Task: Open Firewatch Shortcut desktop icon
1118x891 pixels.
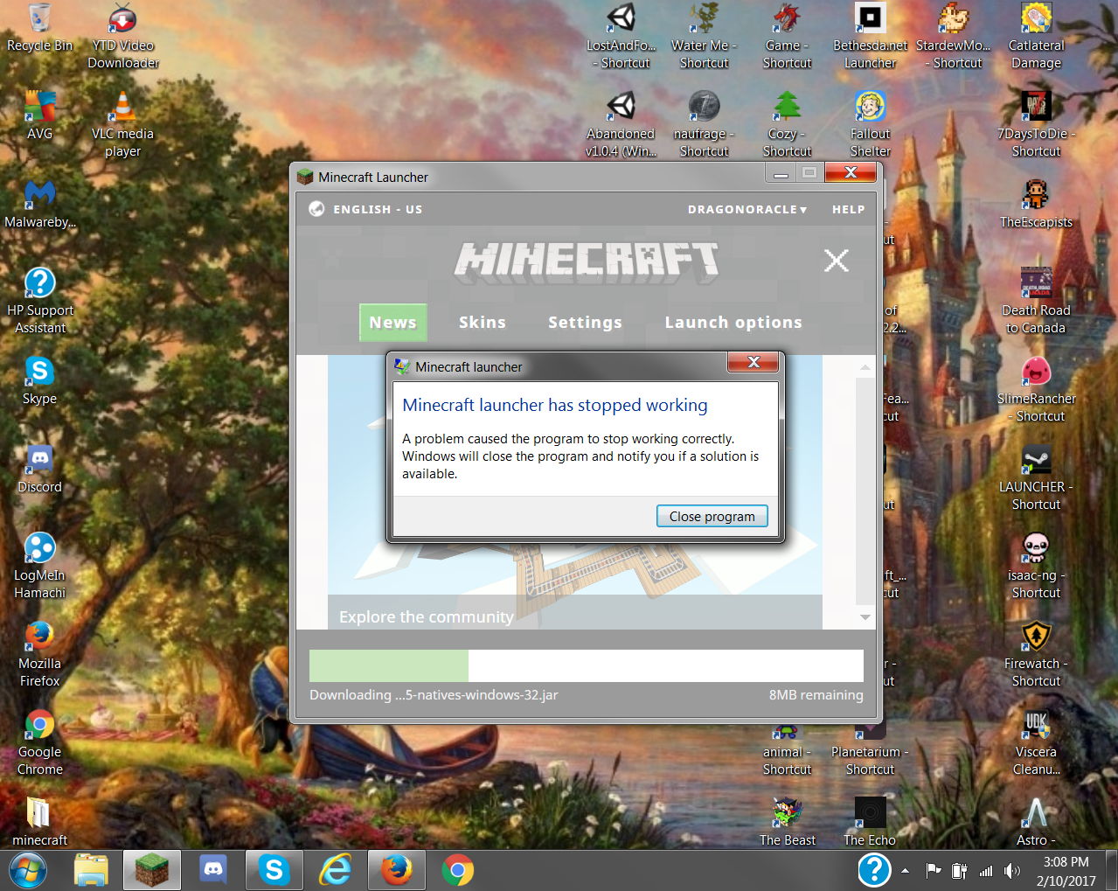Action: [1036, 654]
